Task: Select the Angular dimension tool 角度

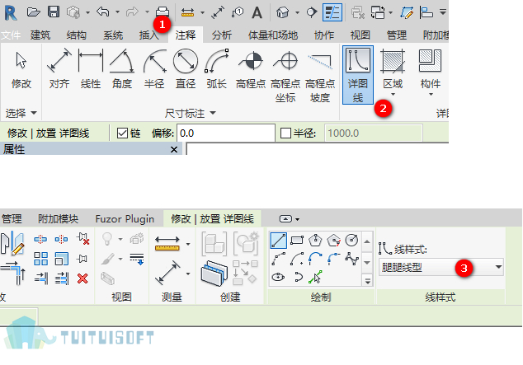Action: 122,69
